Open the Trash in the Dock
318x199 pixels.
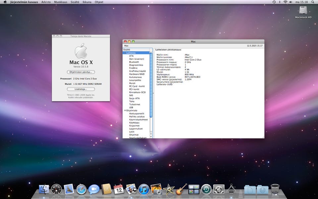click(275, 189)
